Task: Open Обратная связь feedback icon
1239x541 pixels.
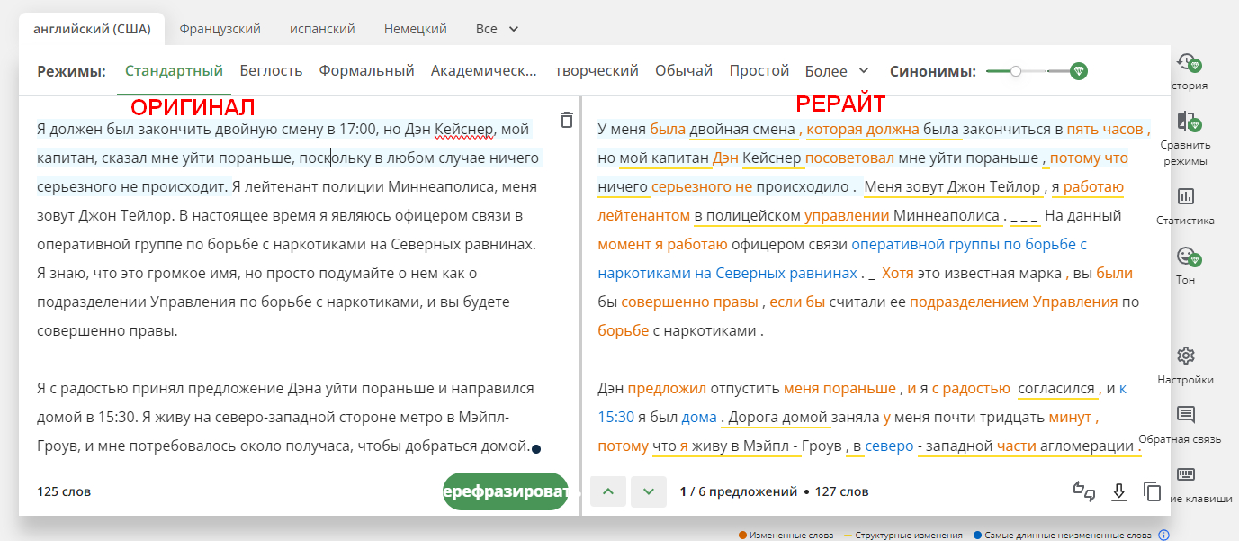Action: click(x=1185, y=415)
